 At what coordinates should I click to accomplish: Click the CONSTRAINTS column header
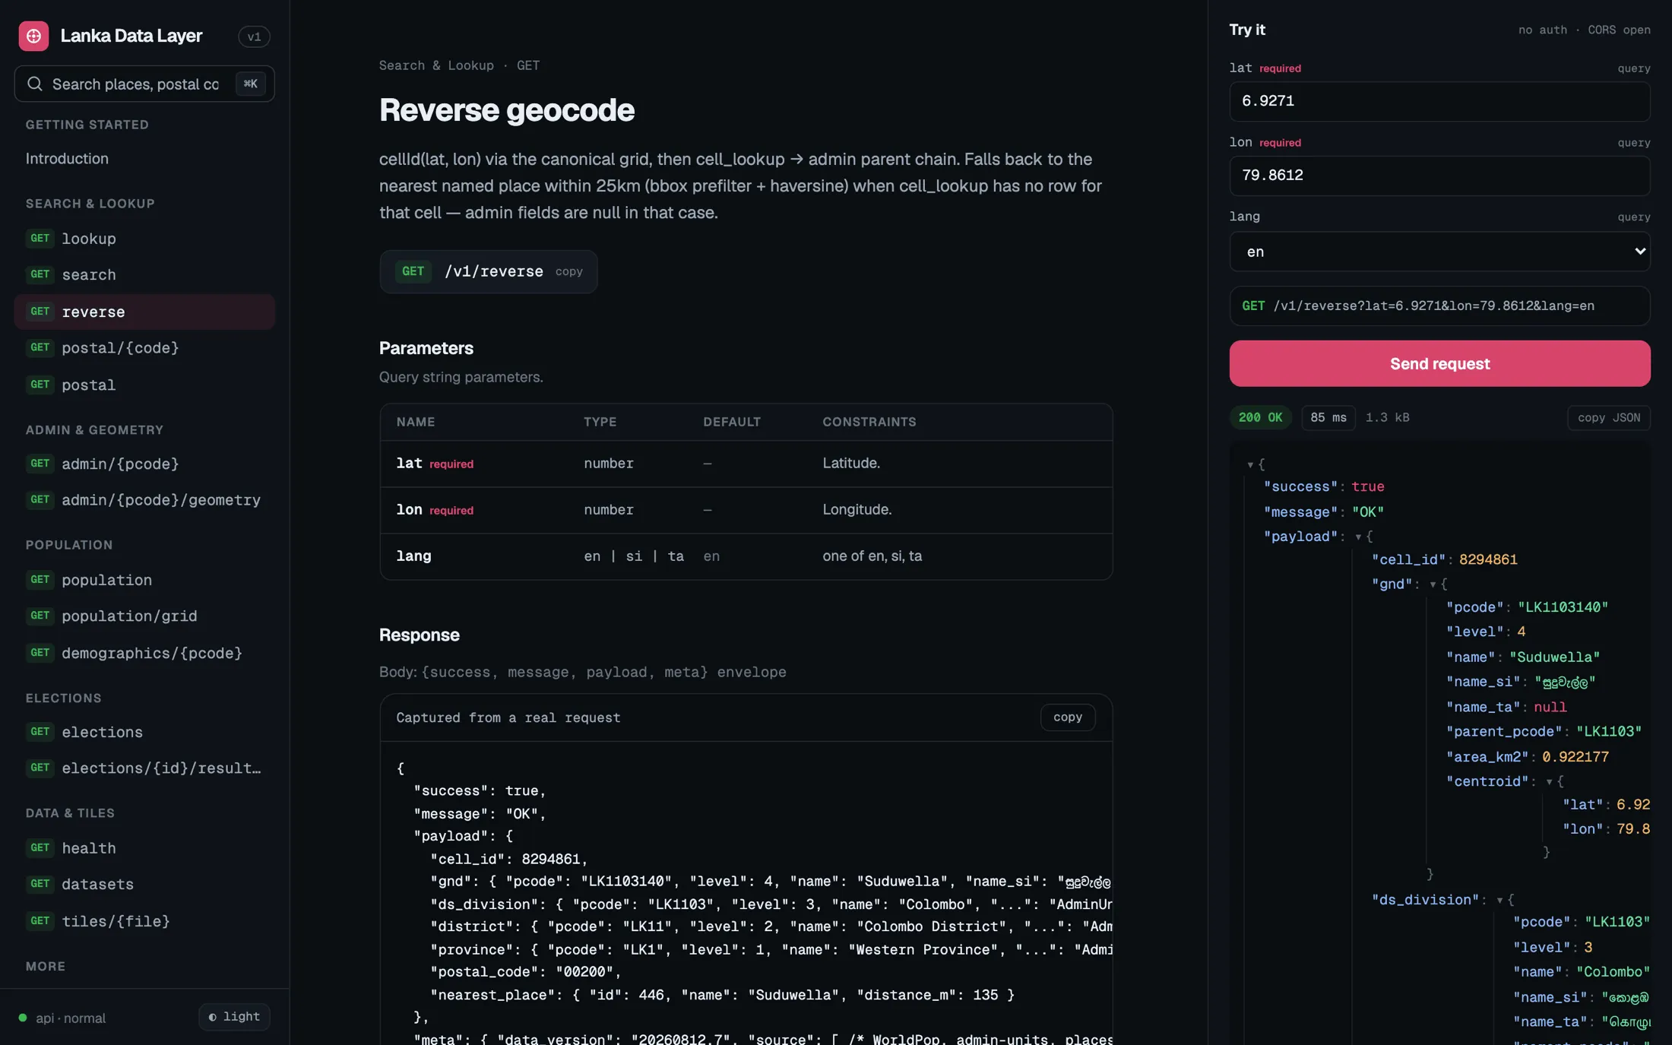(x=869, y=422)
